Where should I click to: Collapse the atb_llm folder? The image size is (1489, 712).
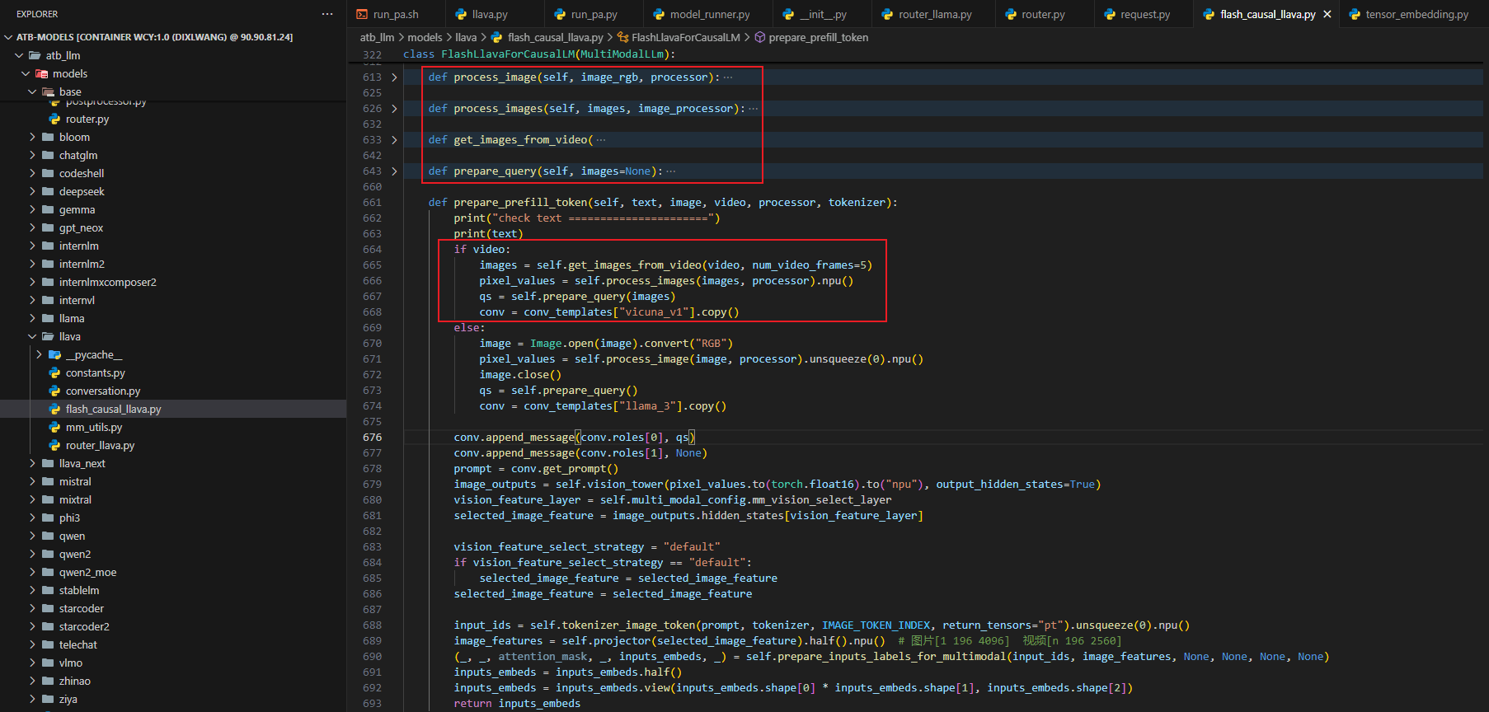tap(19, 55)
